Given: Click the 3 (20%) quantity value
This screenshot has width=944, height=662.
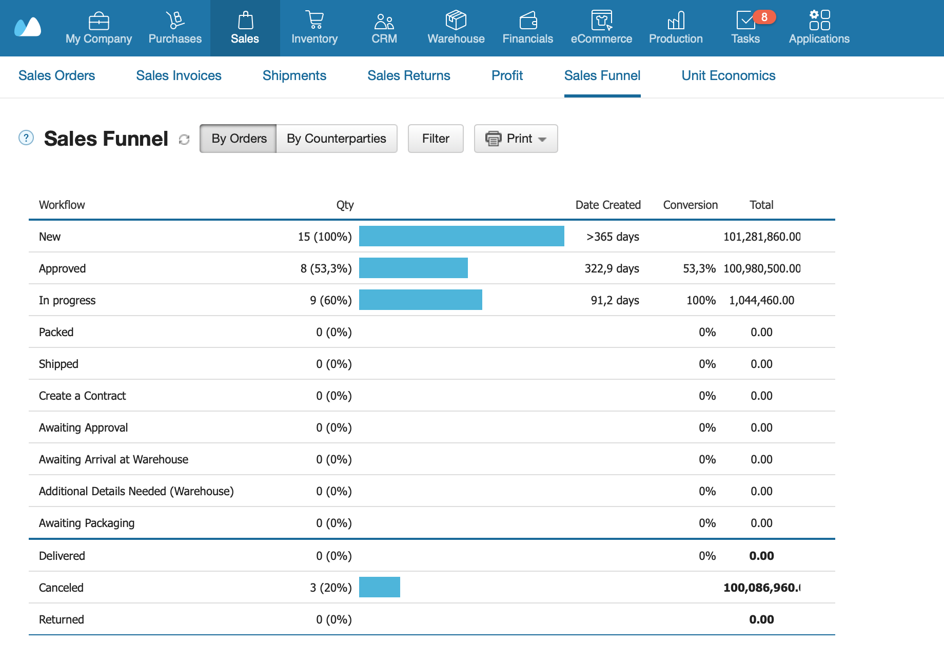Looking at the screenshot, I should pyautogui.click(x=331, y=588).
